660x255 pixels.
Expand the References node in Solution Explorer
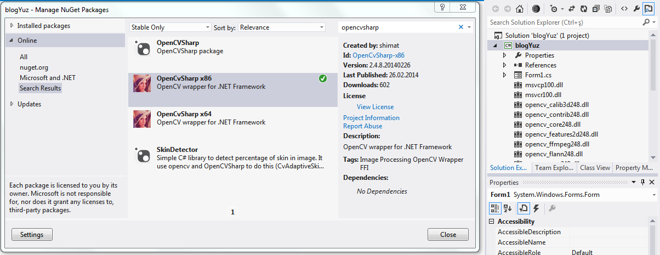(x=504, y=65)
